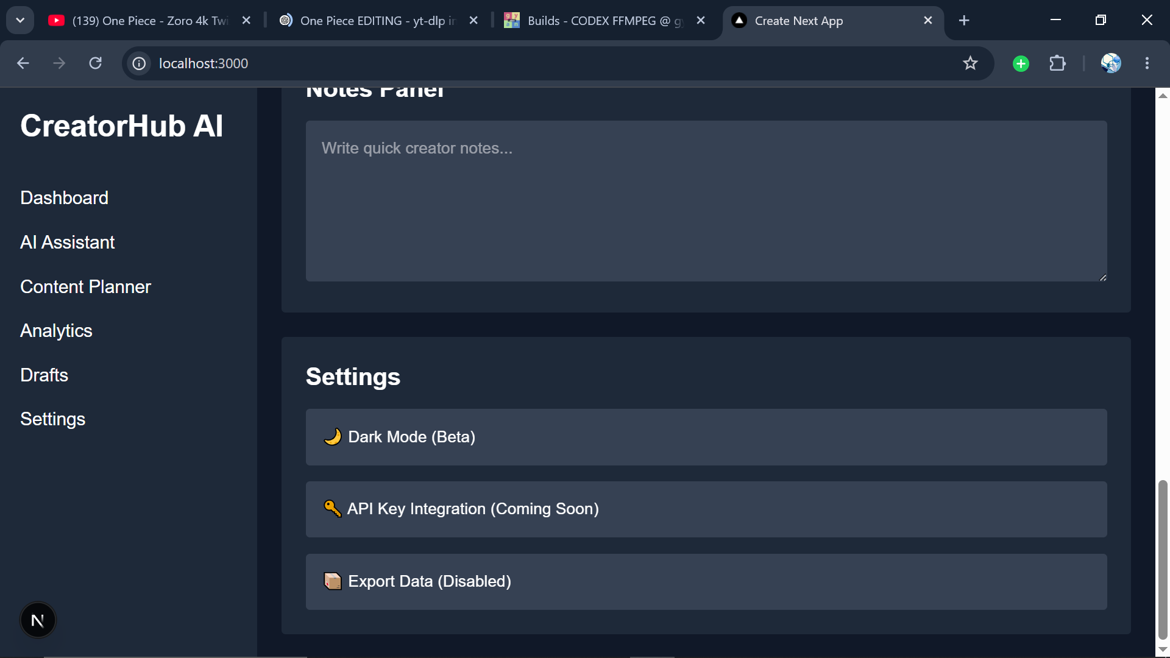Screen dimensions: 1170x658
Task: Close the Builds CODEX FFMPEG tab
Action: pyautogui.click(x=701, y=21)
